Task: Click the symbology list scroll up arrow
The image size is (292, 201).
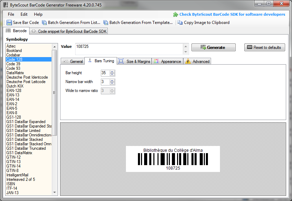Action: point(55,47)
